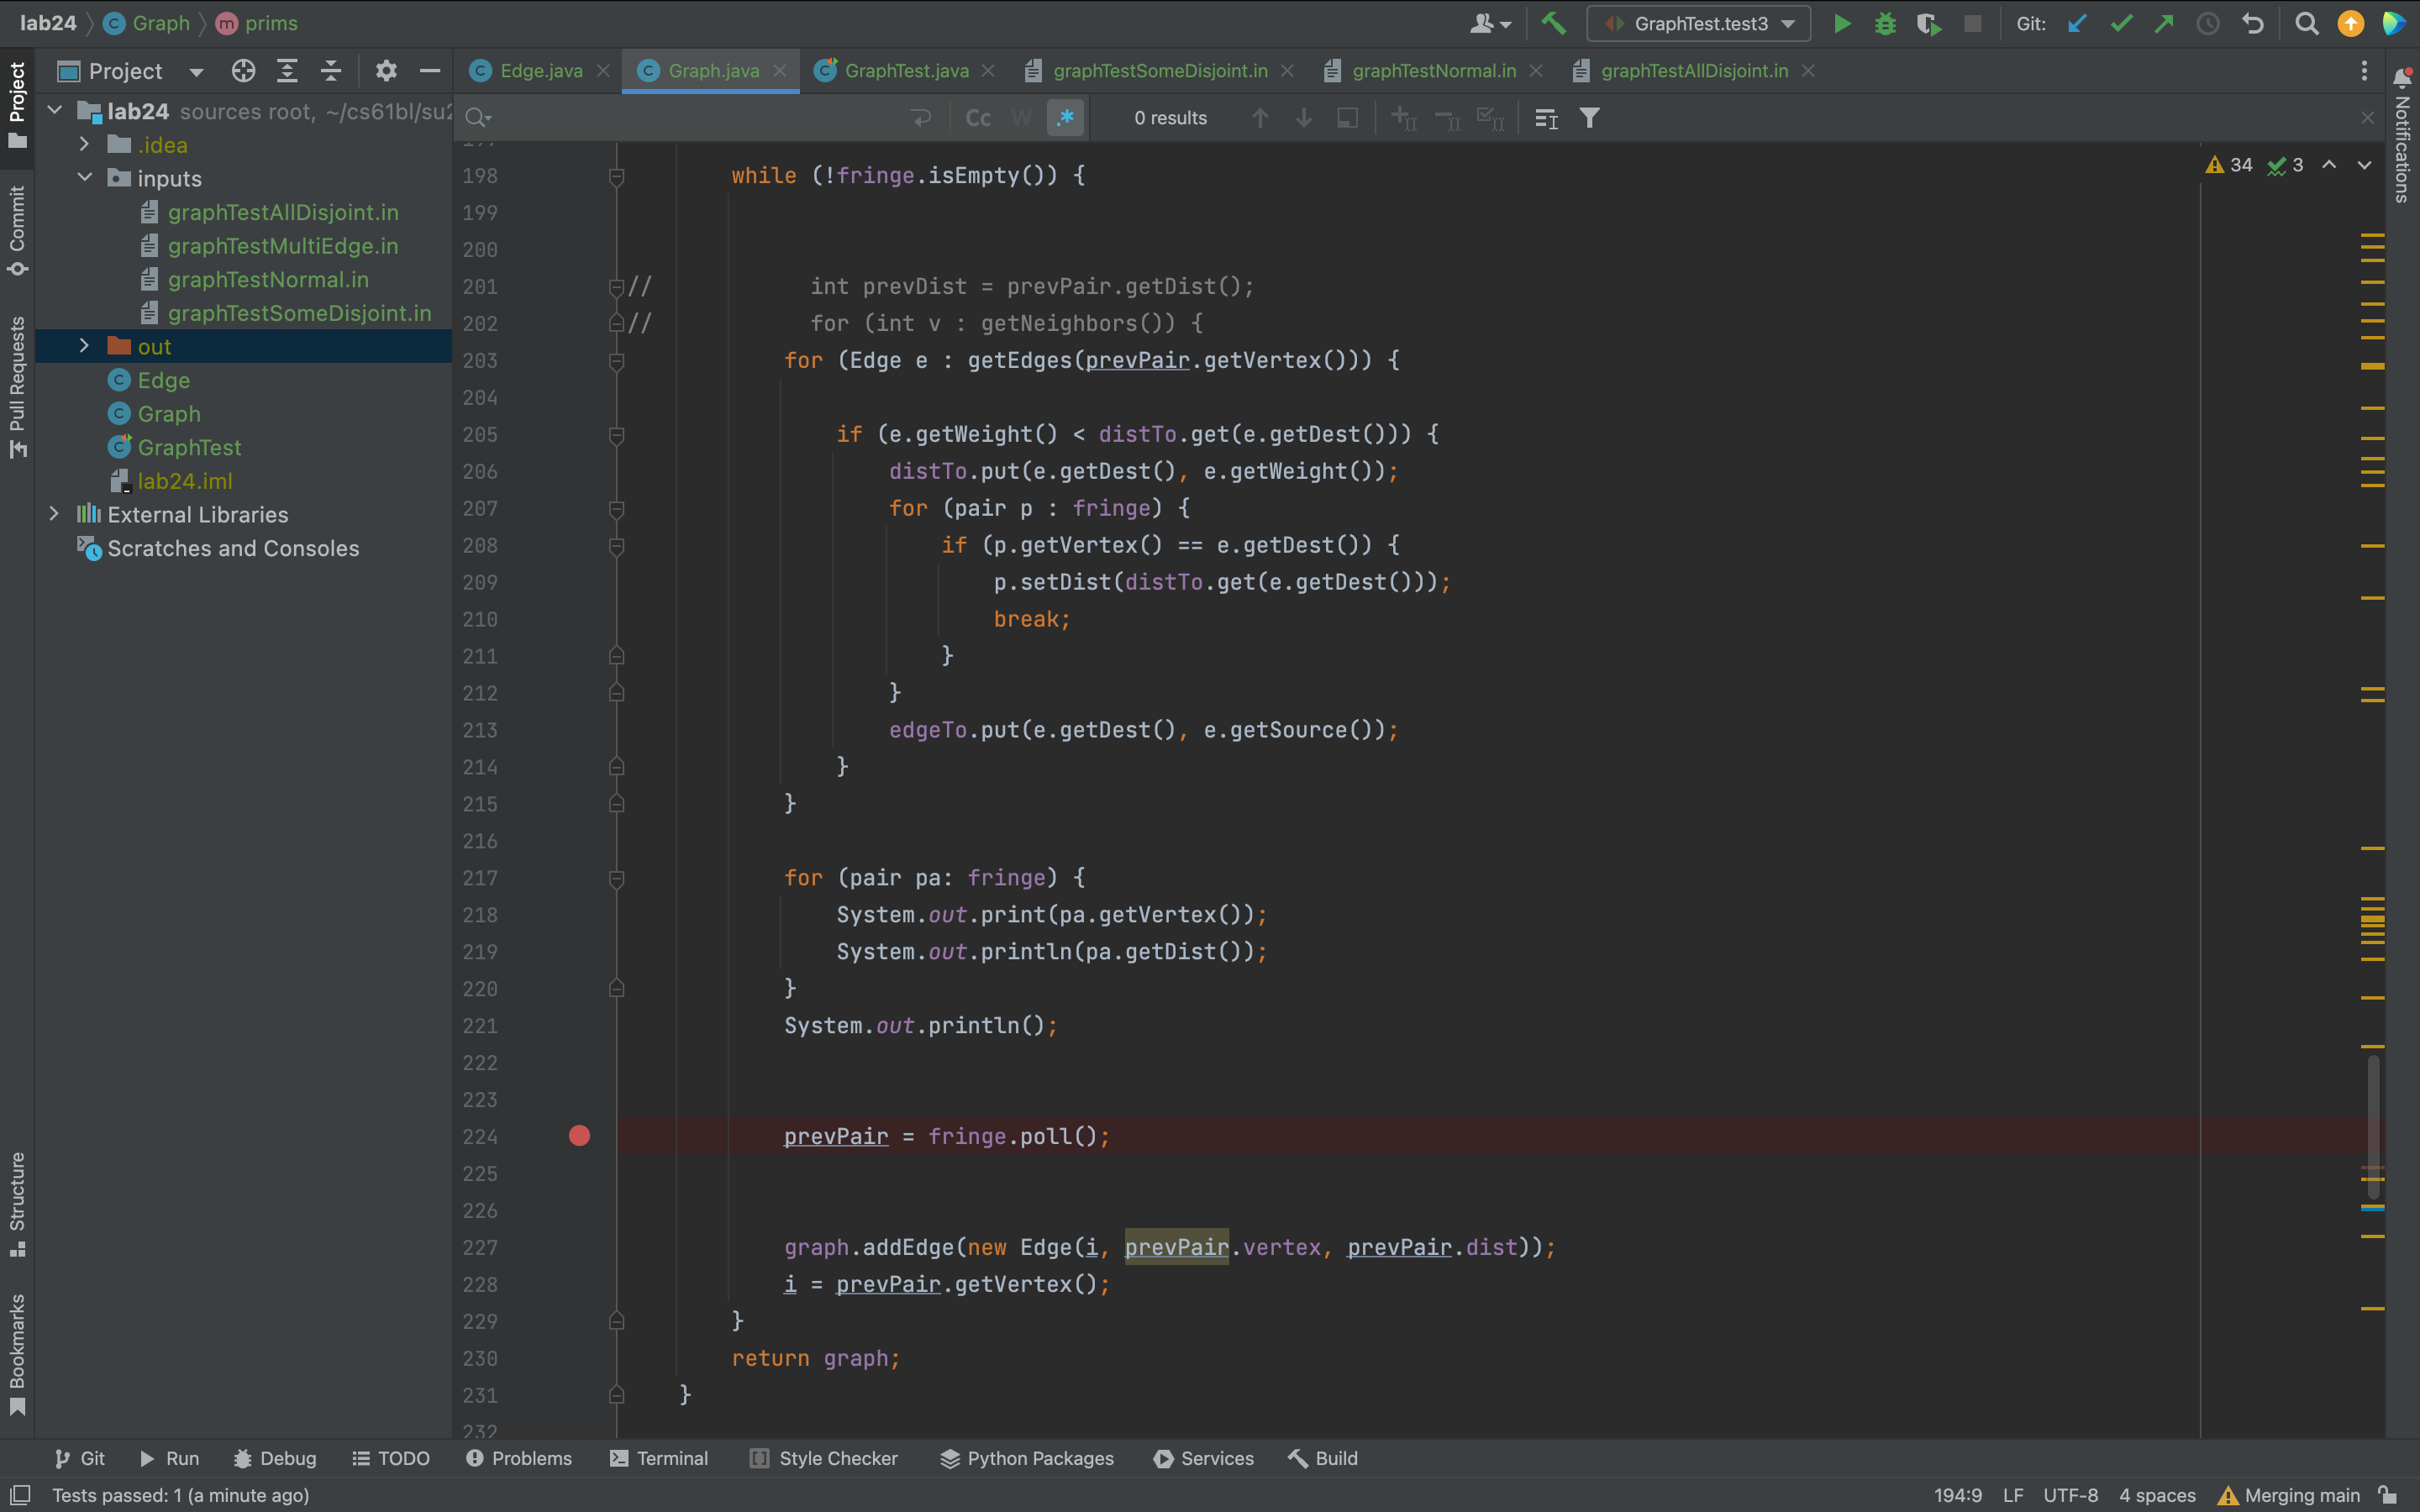This screenshot has height=1512, width=2420.
Task: Open the Problems tool window
Action: coord(519,1458)
